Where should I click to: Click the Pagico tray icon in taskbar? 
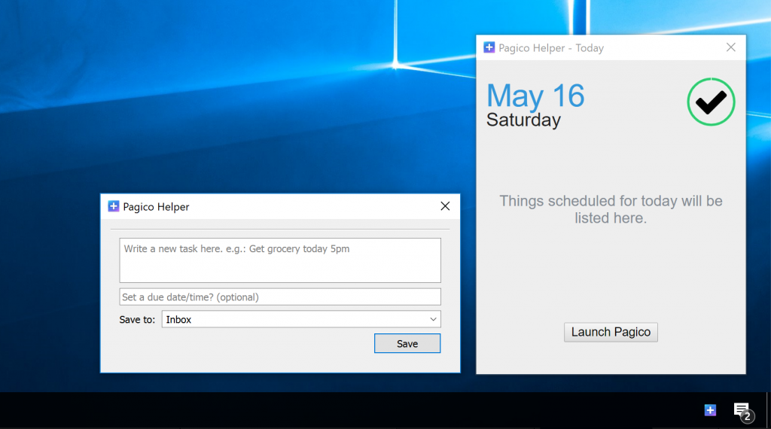coord(710,410)
